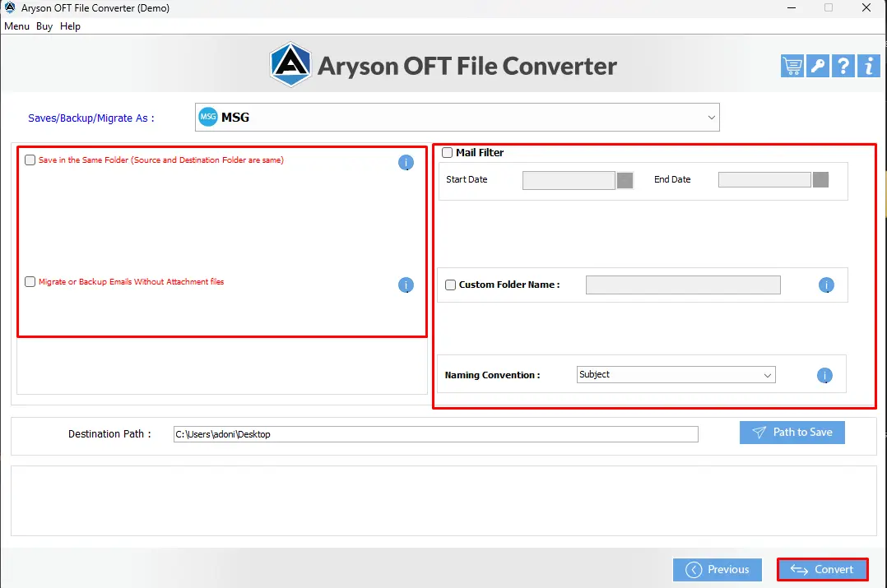Viewport: 887px width, 588px height.
Task: Toggle the Mail Filter checkbox
Action: pos(447,153)
